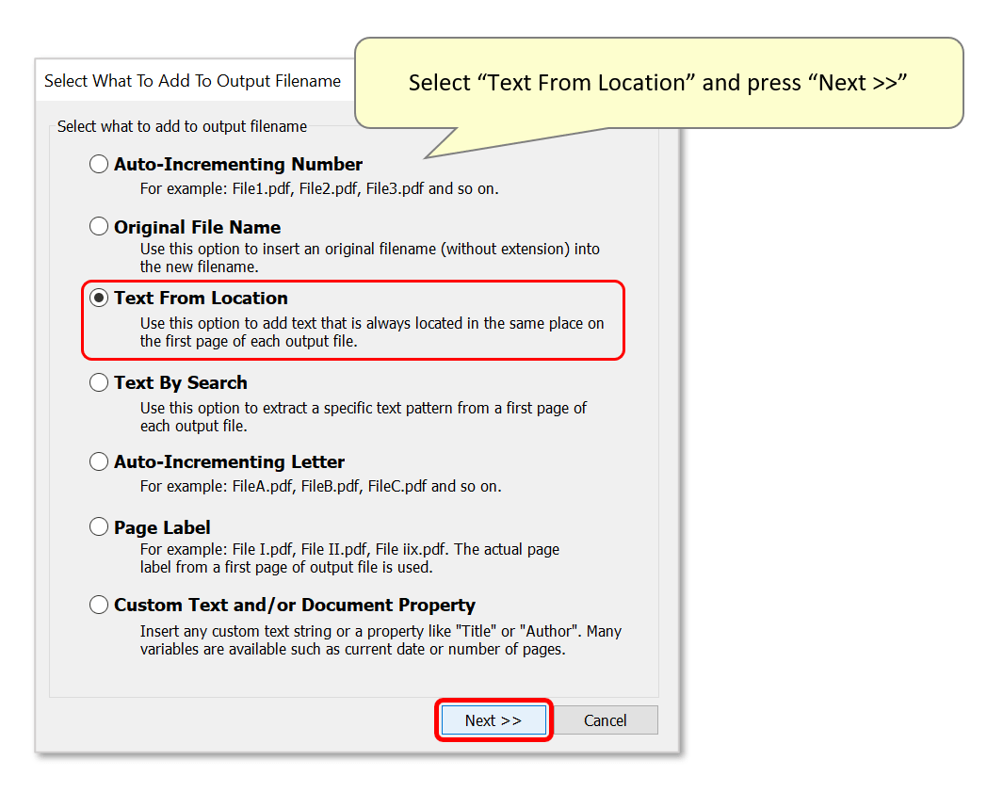
Task: Click the 'For example: File1.pdf, File2.pdf' description
Action: [319, 189]
